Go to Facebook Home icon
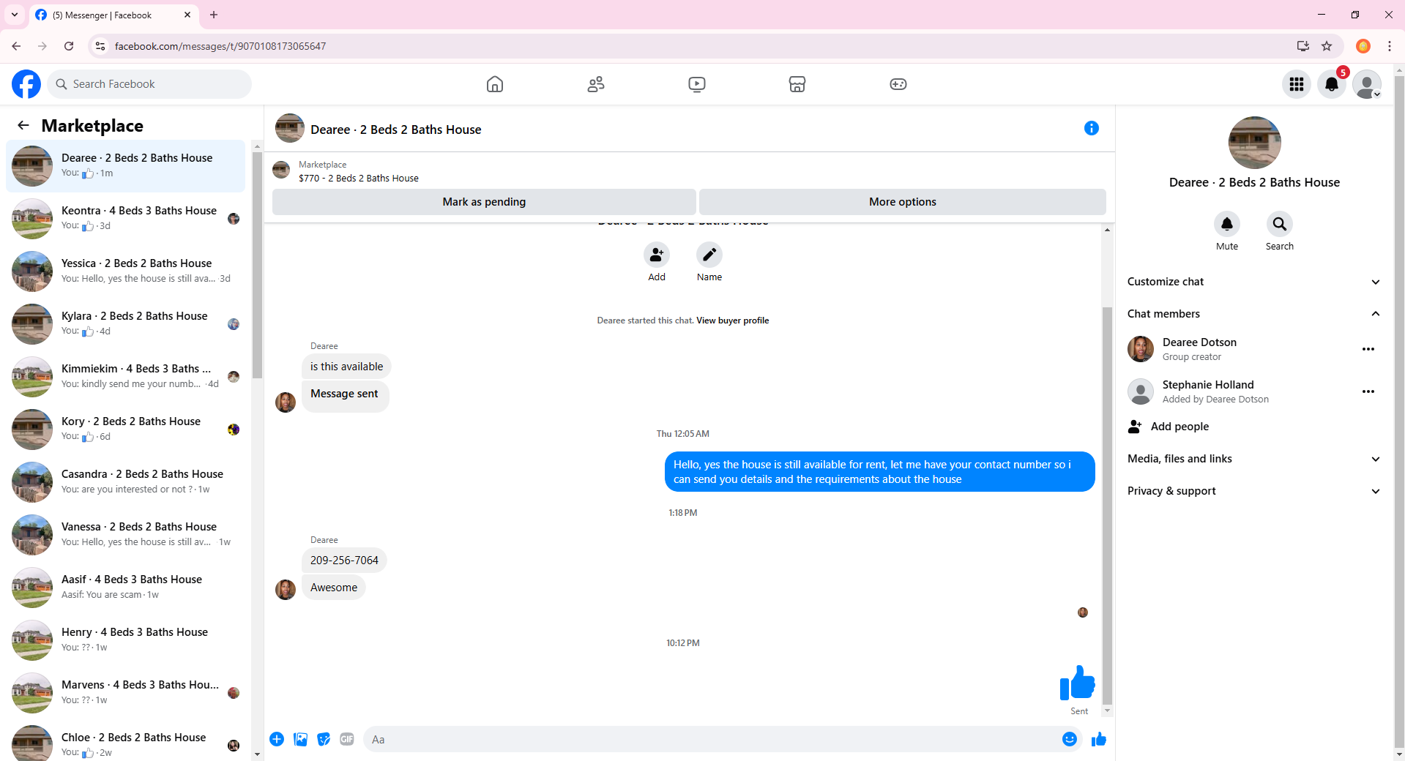1405x761 pixels. tap(495, 84)
